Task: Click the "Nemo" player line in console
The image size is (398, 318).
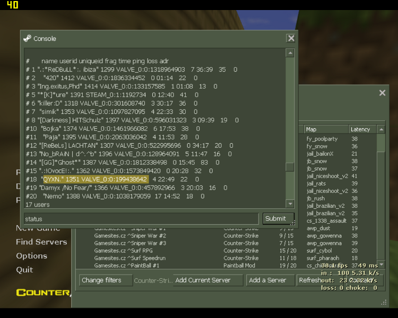Action: [115, 196]
